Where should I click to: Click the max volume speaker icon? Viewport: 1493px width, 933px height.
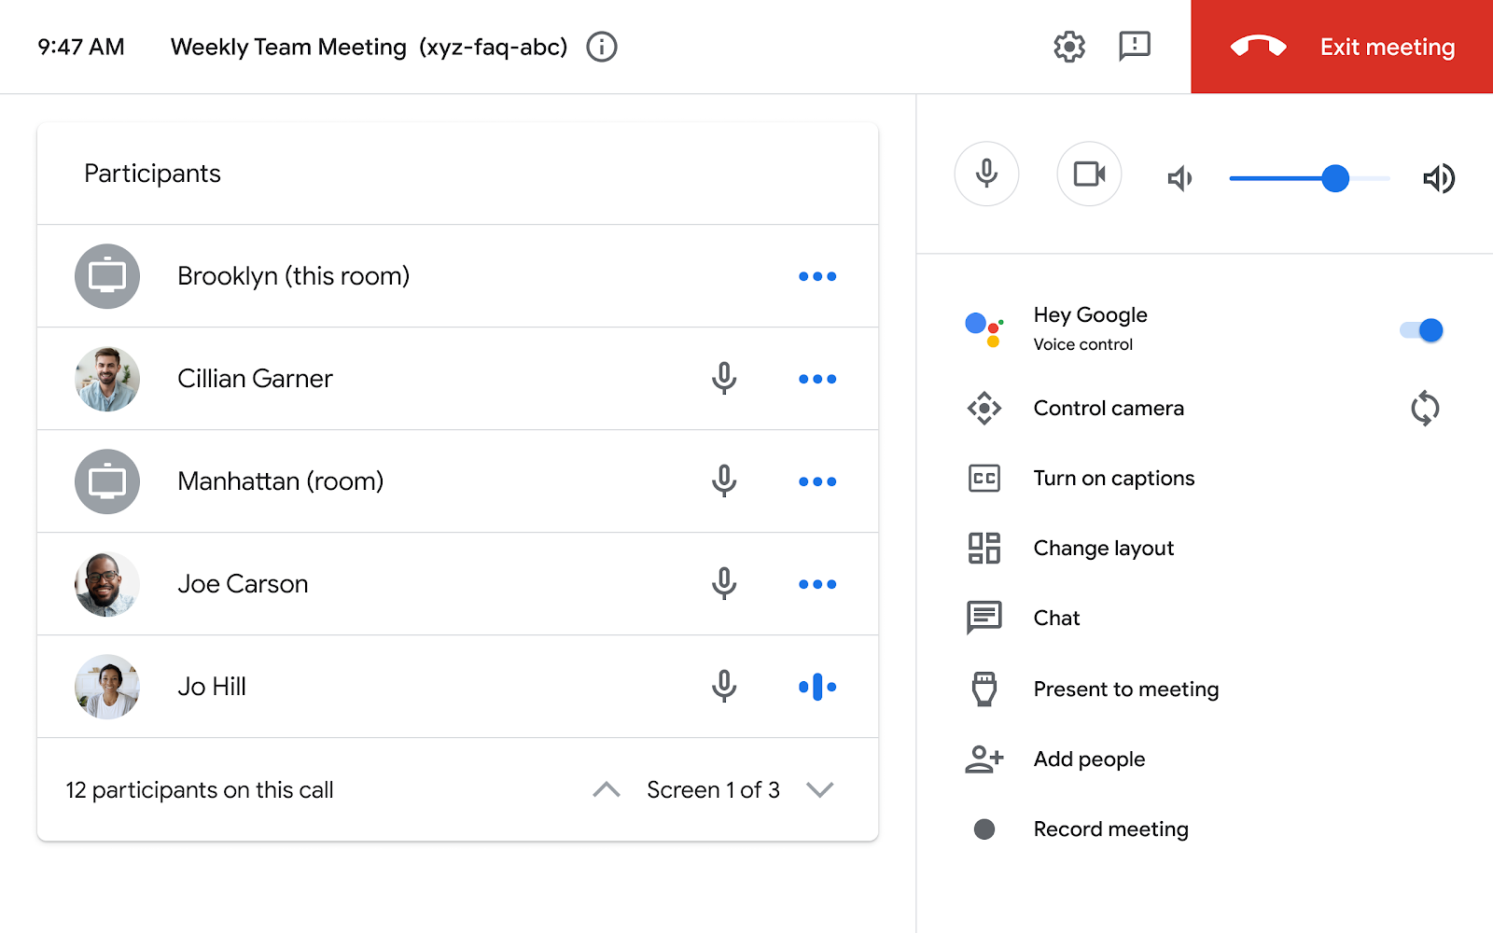(x=1439, y=178)
